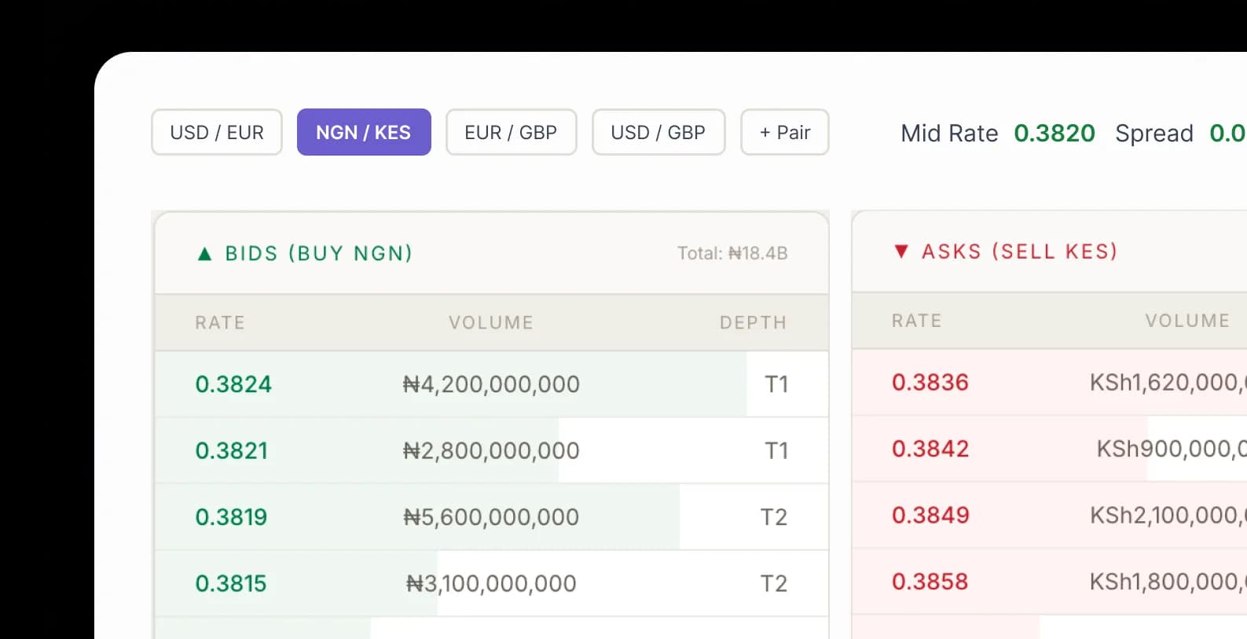Click the Mid Rate value 0.3820
The image size is (1247, 639).
click(1054, 133)
